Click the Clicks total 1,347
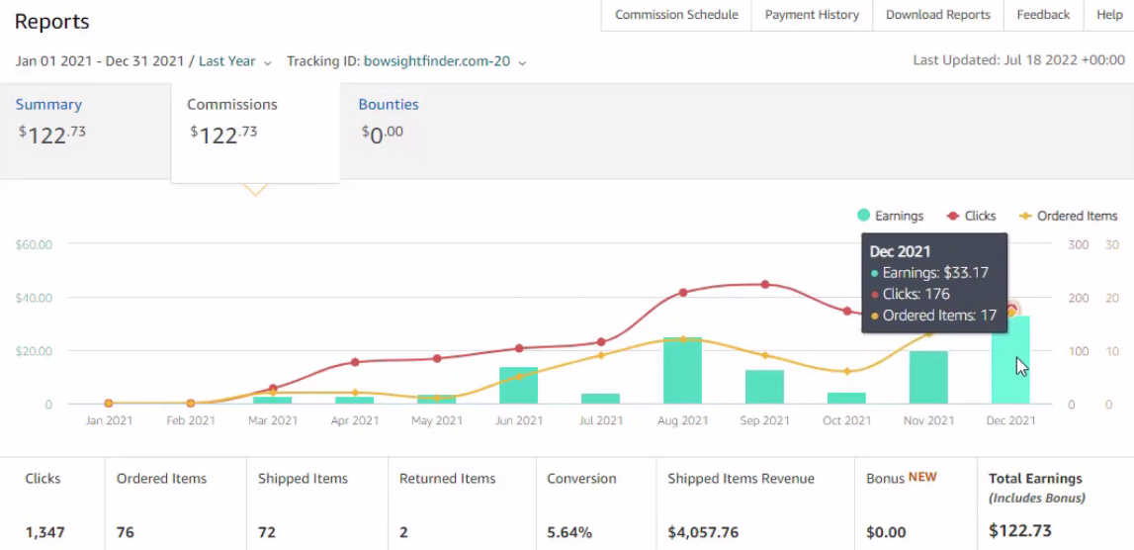The width and height of the screenshot is (1134, 550). coord(44,532)
